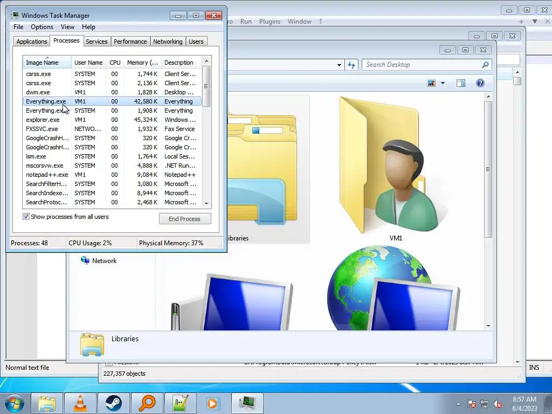Open the Network globe large icon
The height and width of the screenshot is (414, 552).
click(394, 289)
